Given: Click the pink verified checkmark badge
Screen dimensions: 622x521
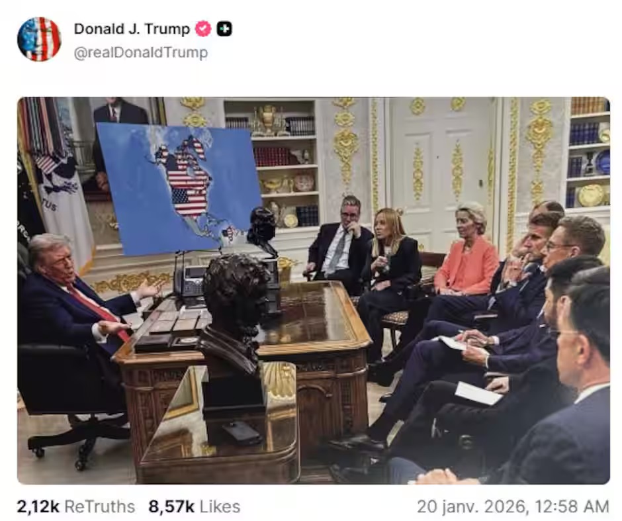Looking at the screenshot, I should [x=203, y=29].
